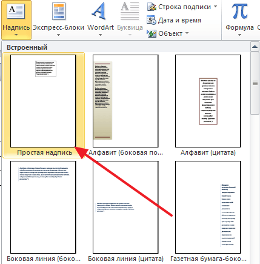Expand the Формула dropdown arrow
The width and height of the screenshot is (260, 264).
[x=239, y=35]
